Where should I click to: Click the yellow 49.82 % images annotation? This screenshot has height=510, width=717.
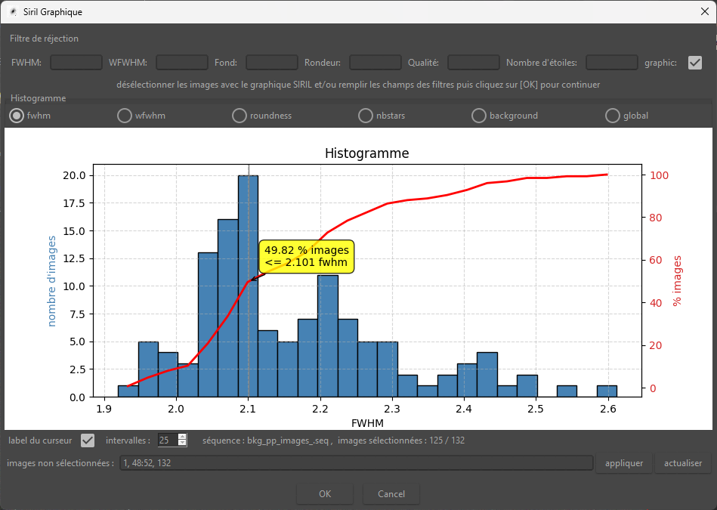point(307,256)
